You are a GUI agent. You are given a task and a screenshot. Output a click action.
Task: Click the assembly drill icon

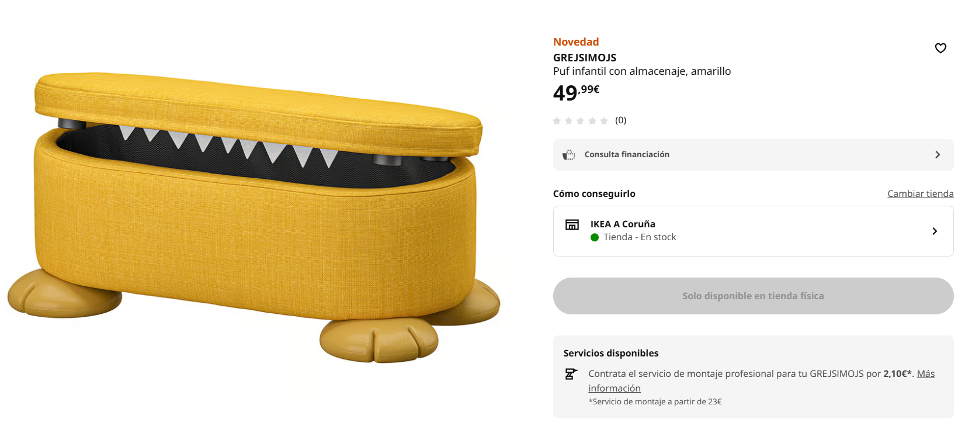point(571,374)
